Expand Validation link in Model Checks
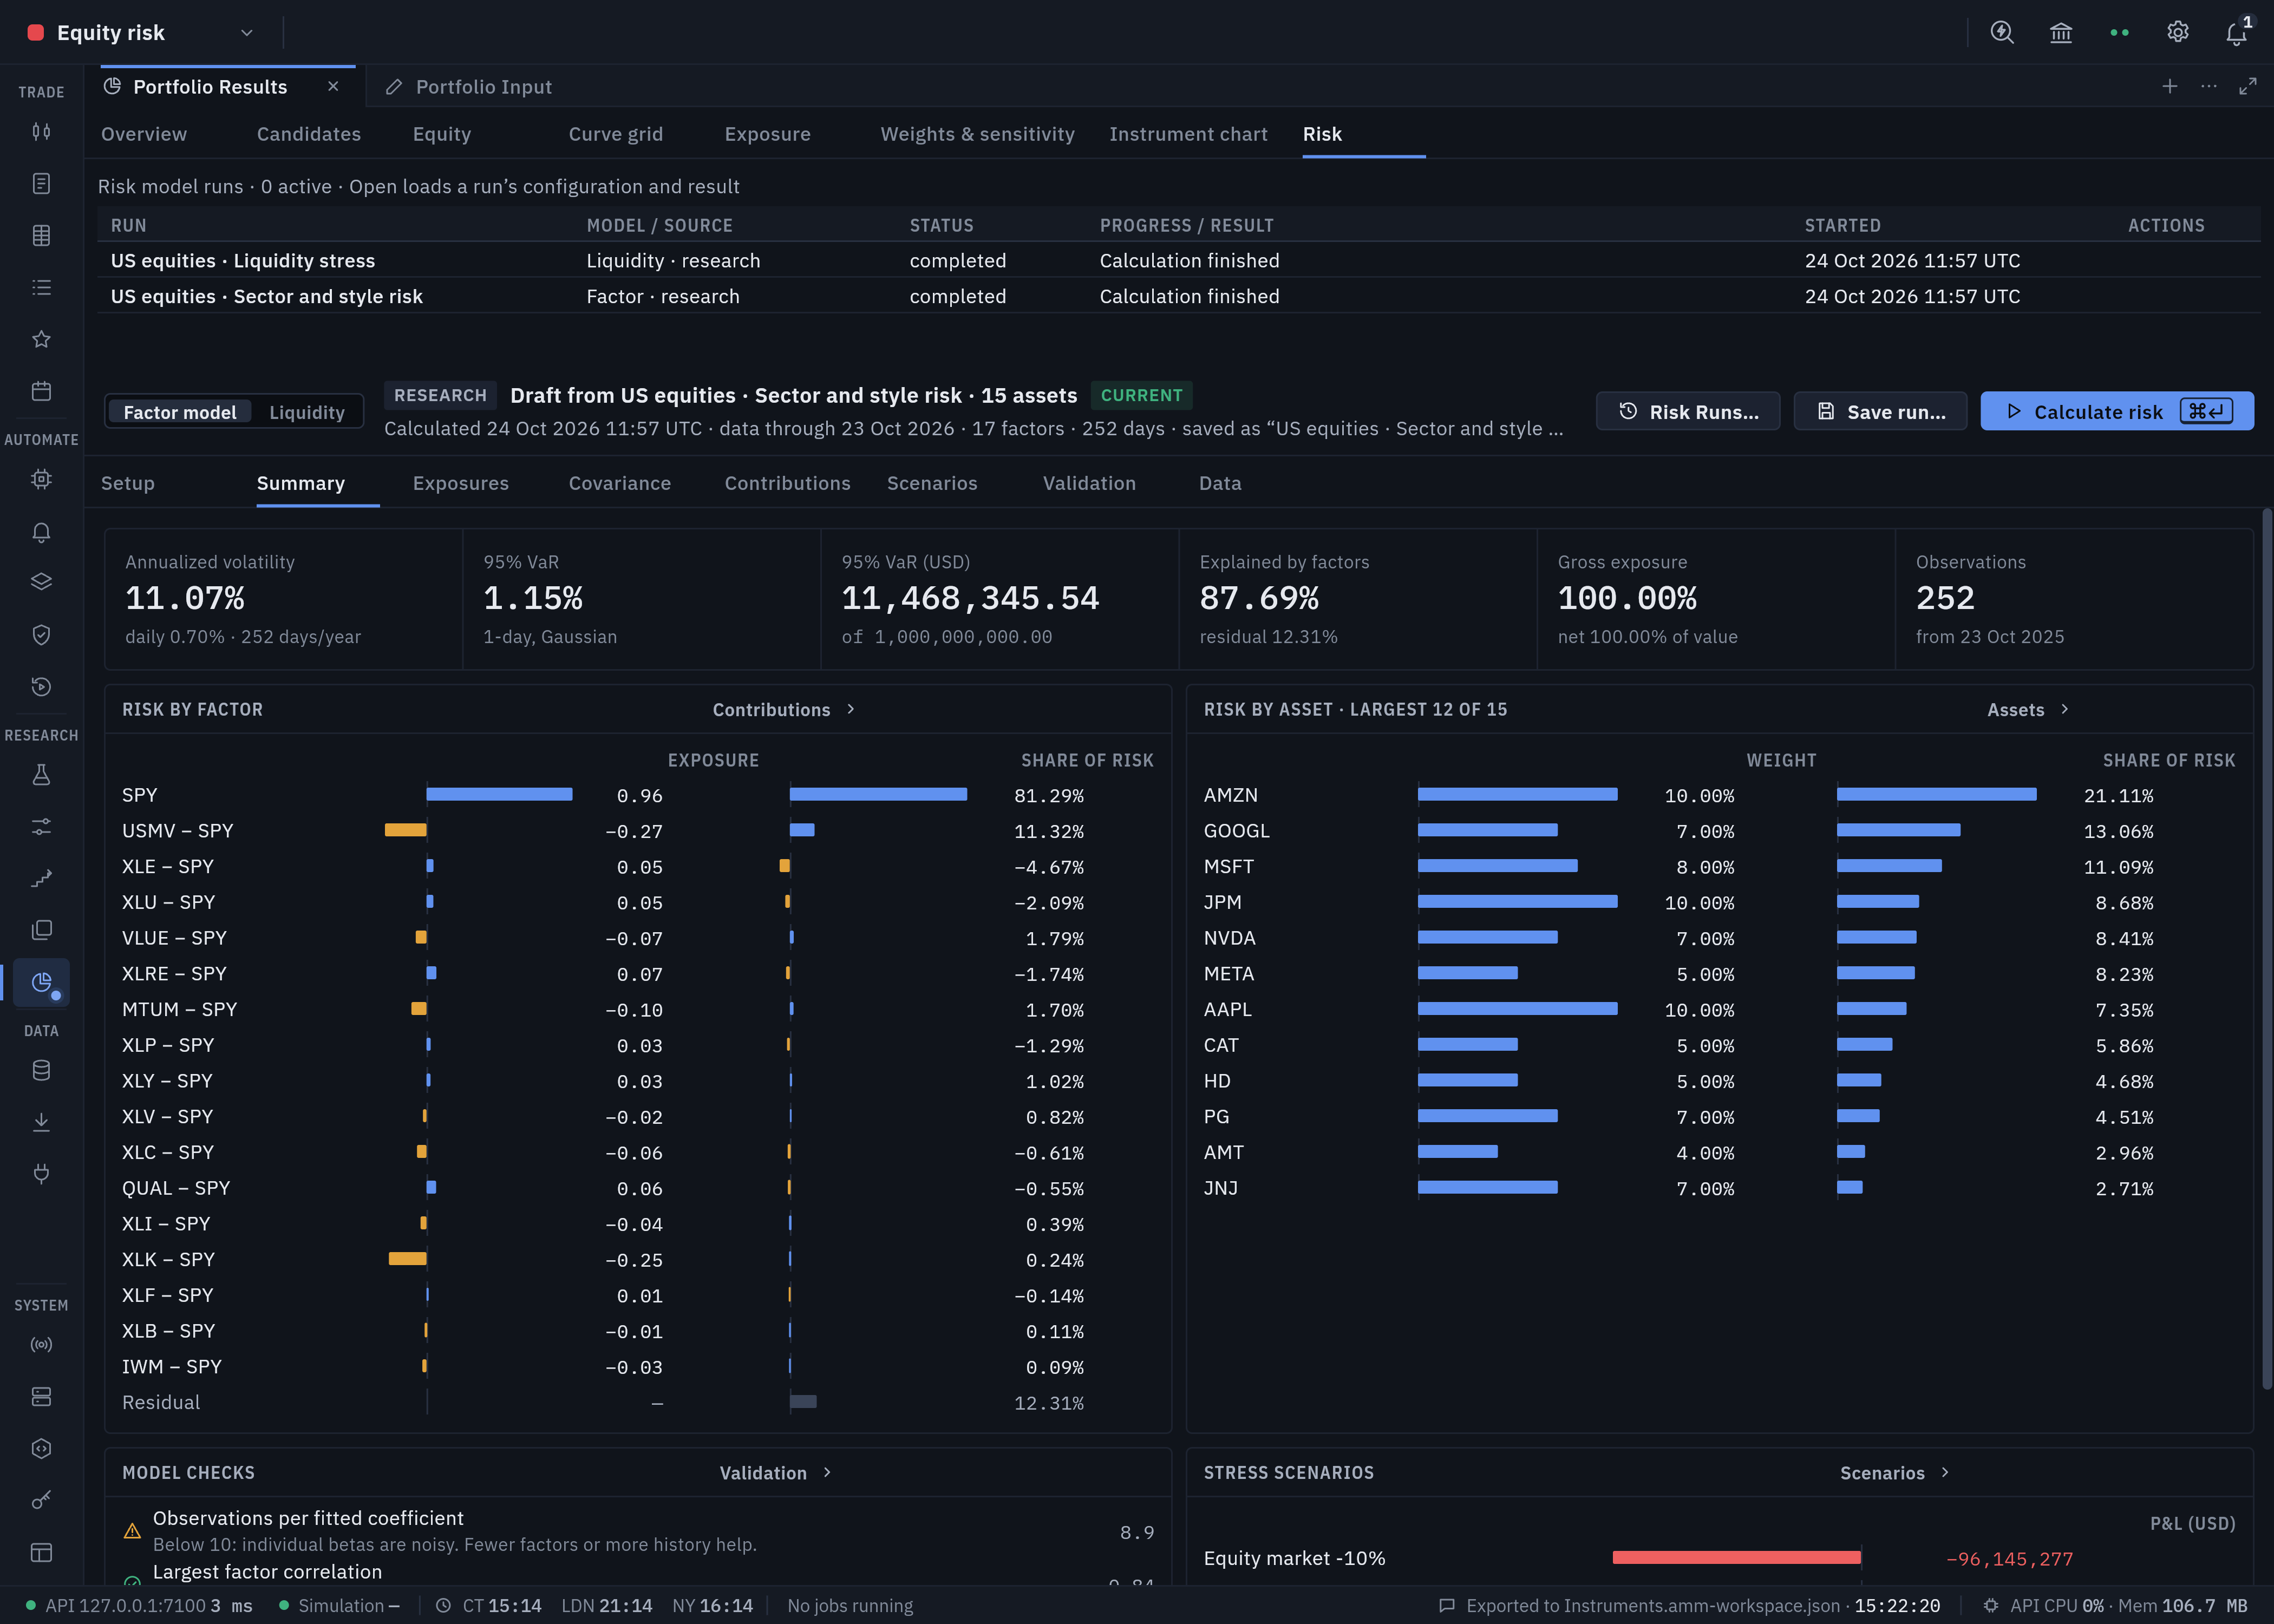Viewport: 2274px width, 1624px height. 776,1473
